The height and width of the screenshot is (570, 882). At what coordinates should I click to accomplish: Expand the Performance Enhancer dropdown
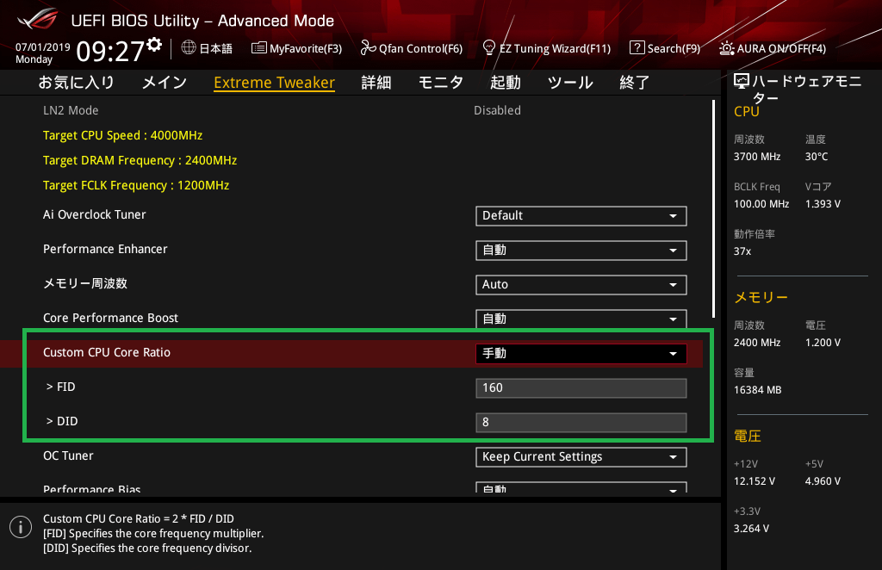pyautogui.click(x=581, y=251)
